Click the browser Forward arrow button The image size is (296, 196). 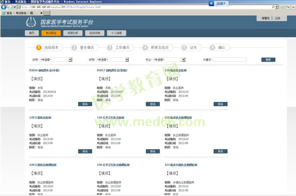(10, 7)
